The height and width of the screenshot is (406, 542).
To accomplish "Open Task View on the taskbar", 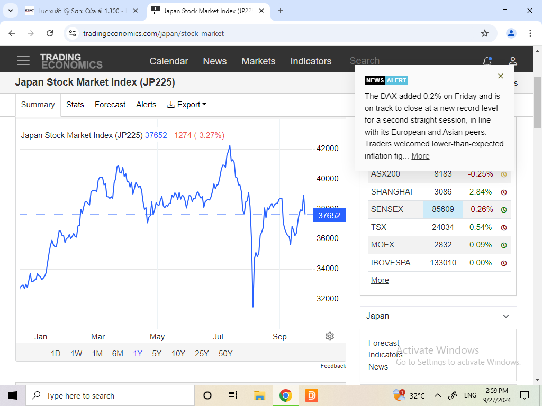I will (233, 395).
